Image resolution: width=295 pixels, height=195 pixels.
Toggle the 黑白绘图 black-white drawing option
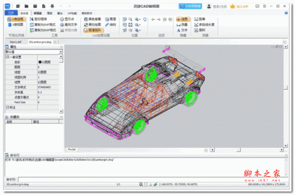pos(92,25)
